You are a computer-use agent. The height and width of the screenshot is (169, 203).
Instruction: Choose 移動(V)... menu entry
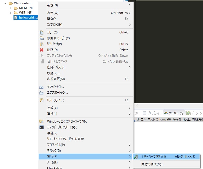click(86, 73)
